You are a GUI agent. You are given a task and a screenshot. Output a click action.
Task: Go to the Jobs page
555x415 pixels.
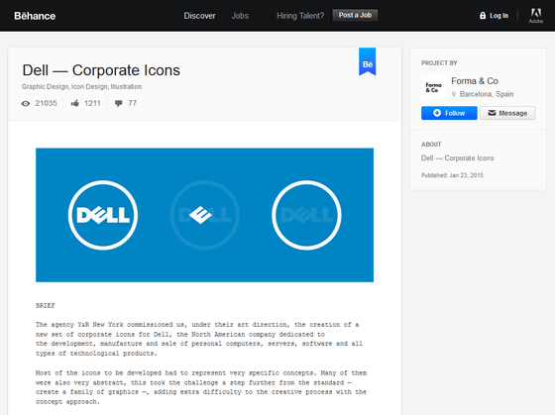(240, 16)
